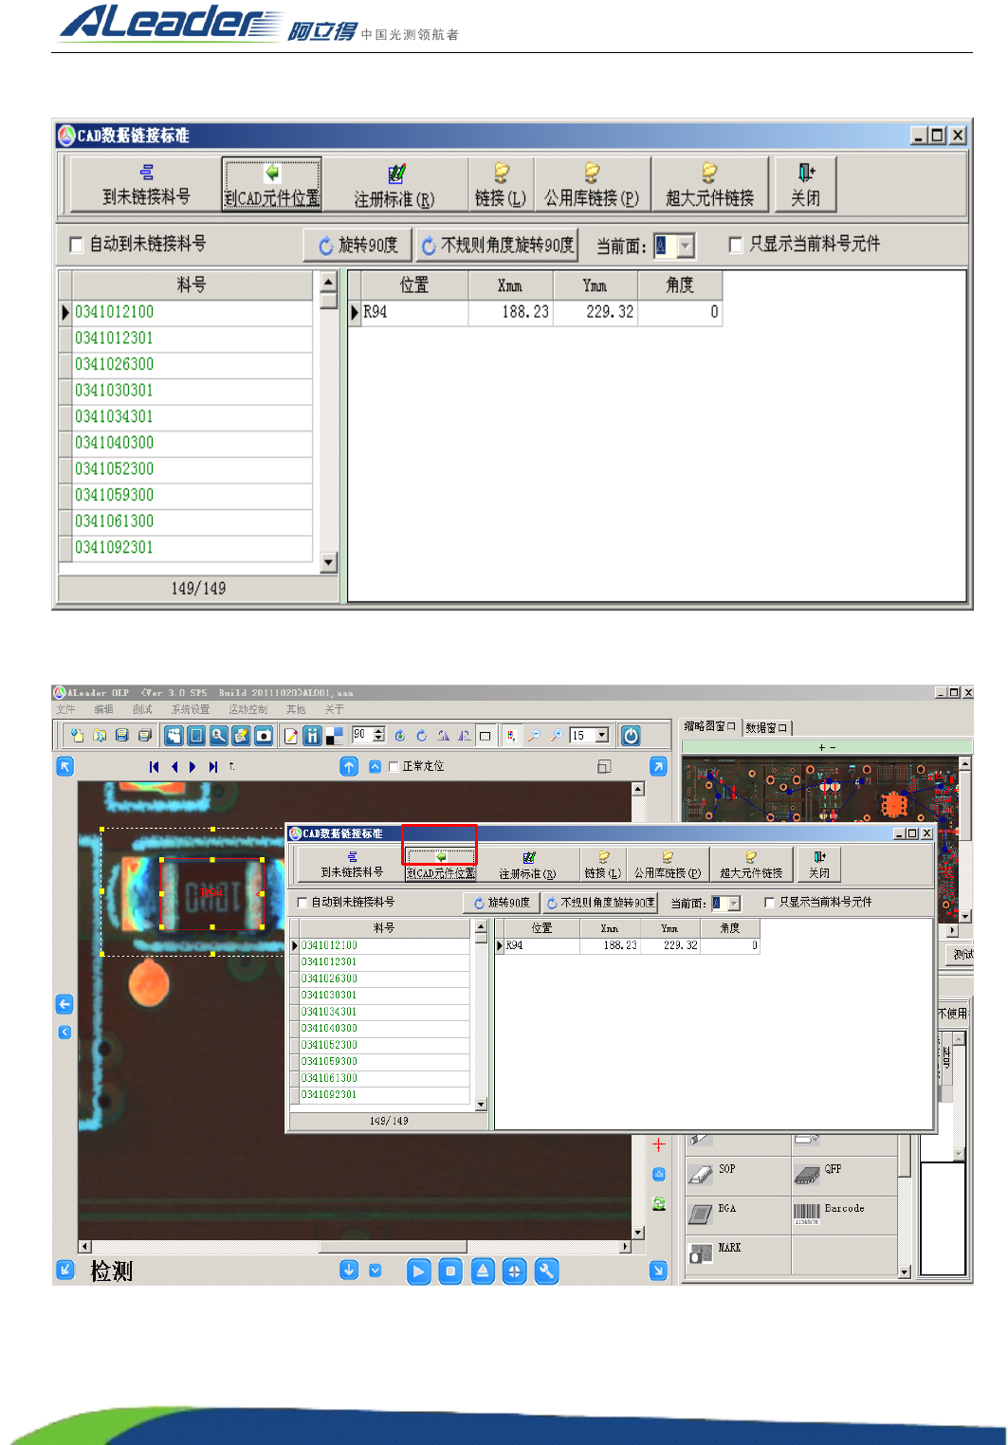Image resolution: width=1008 pixels, height=1445 pixels.
Task: Switch to the 数据窗口 tab
Action: [x=766, y=728]
